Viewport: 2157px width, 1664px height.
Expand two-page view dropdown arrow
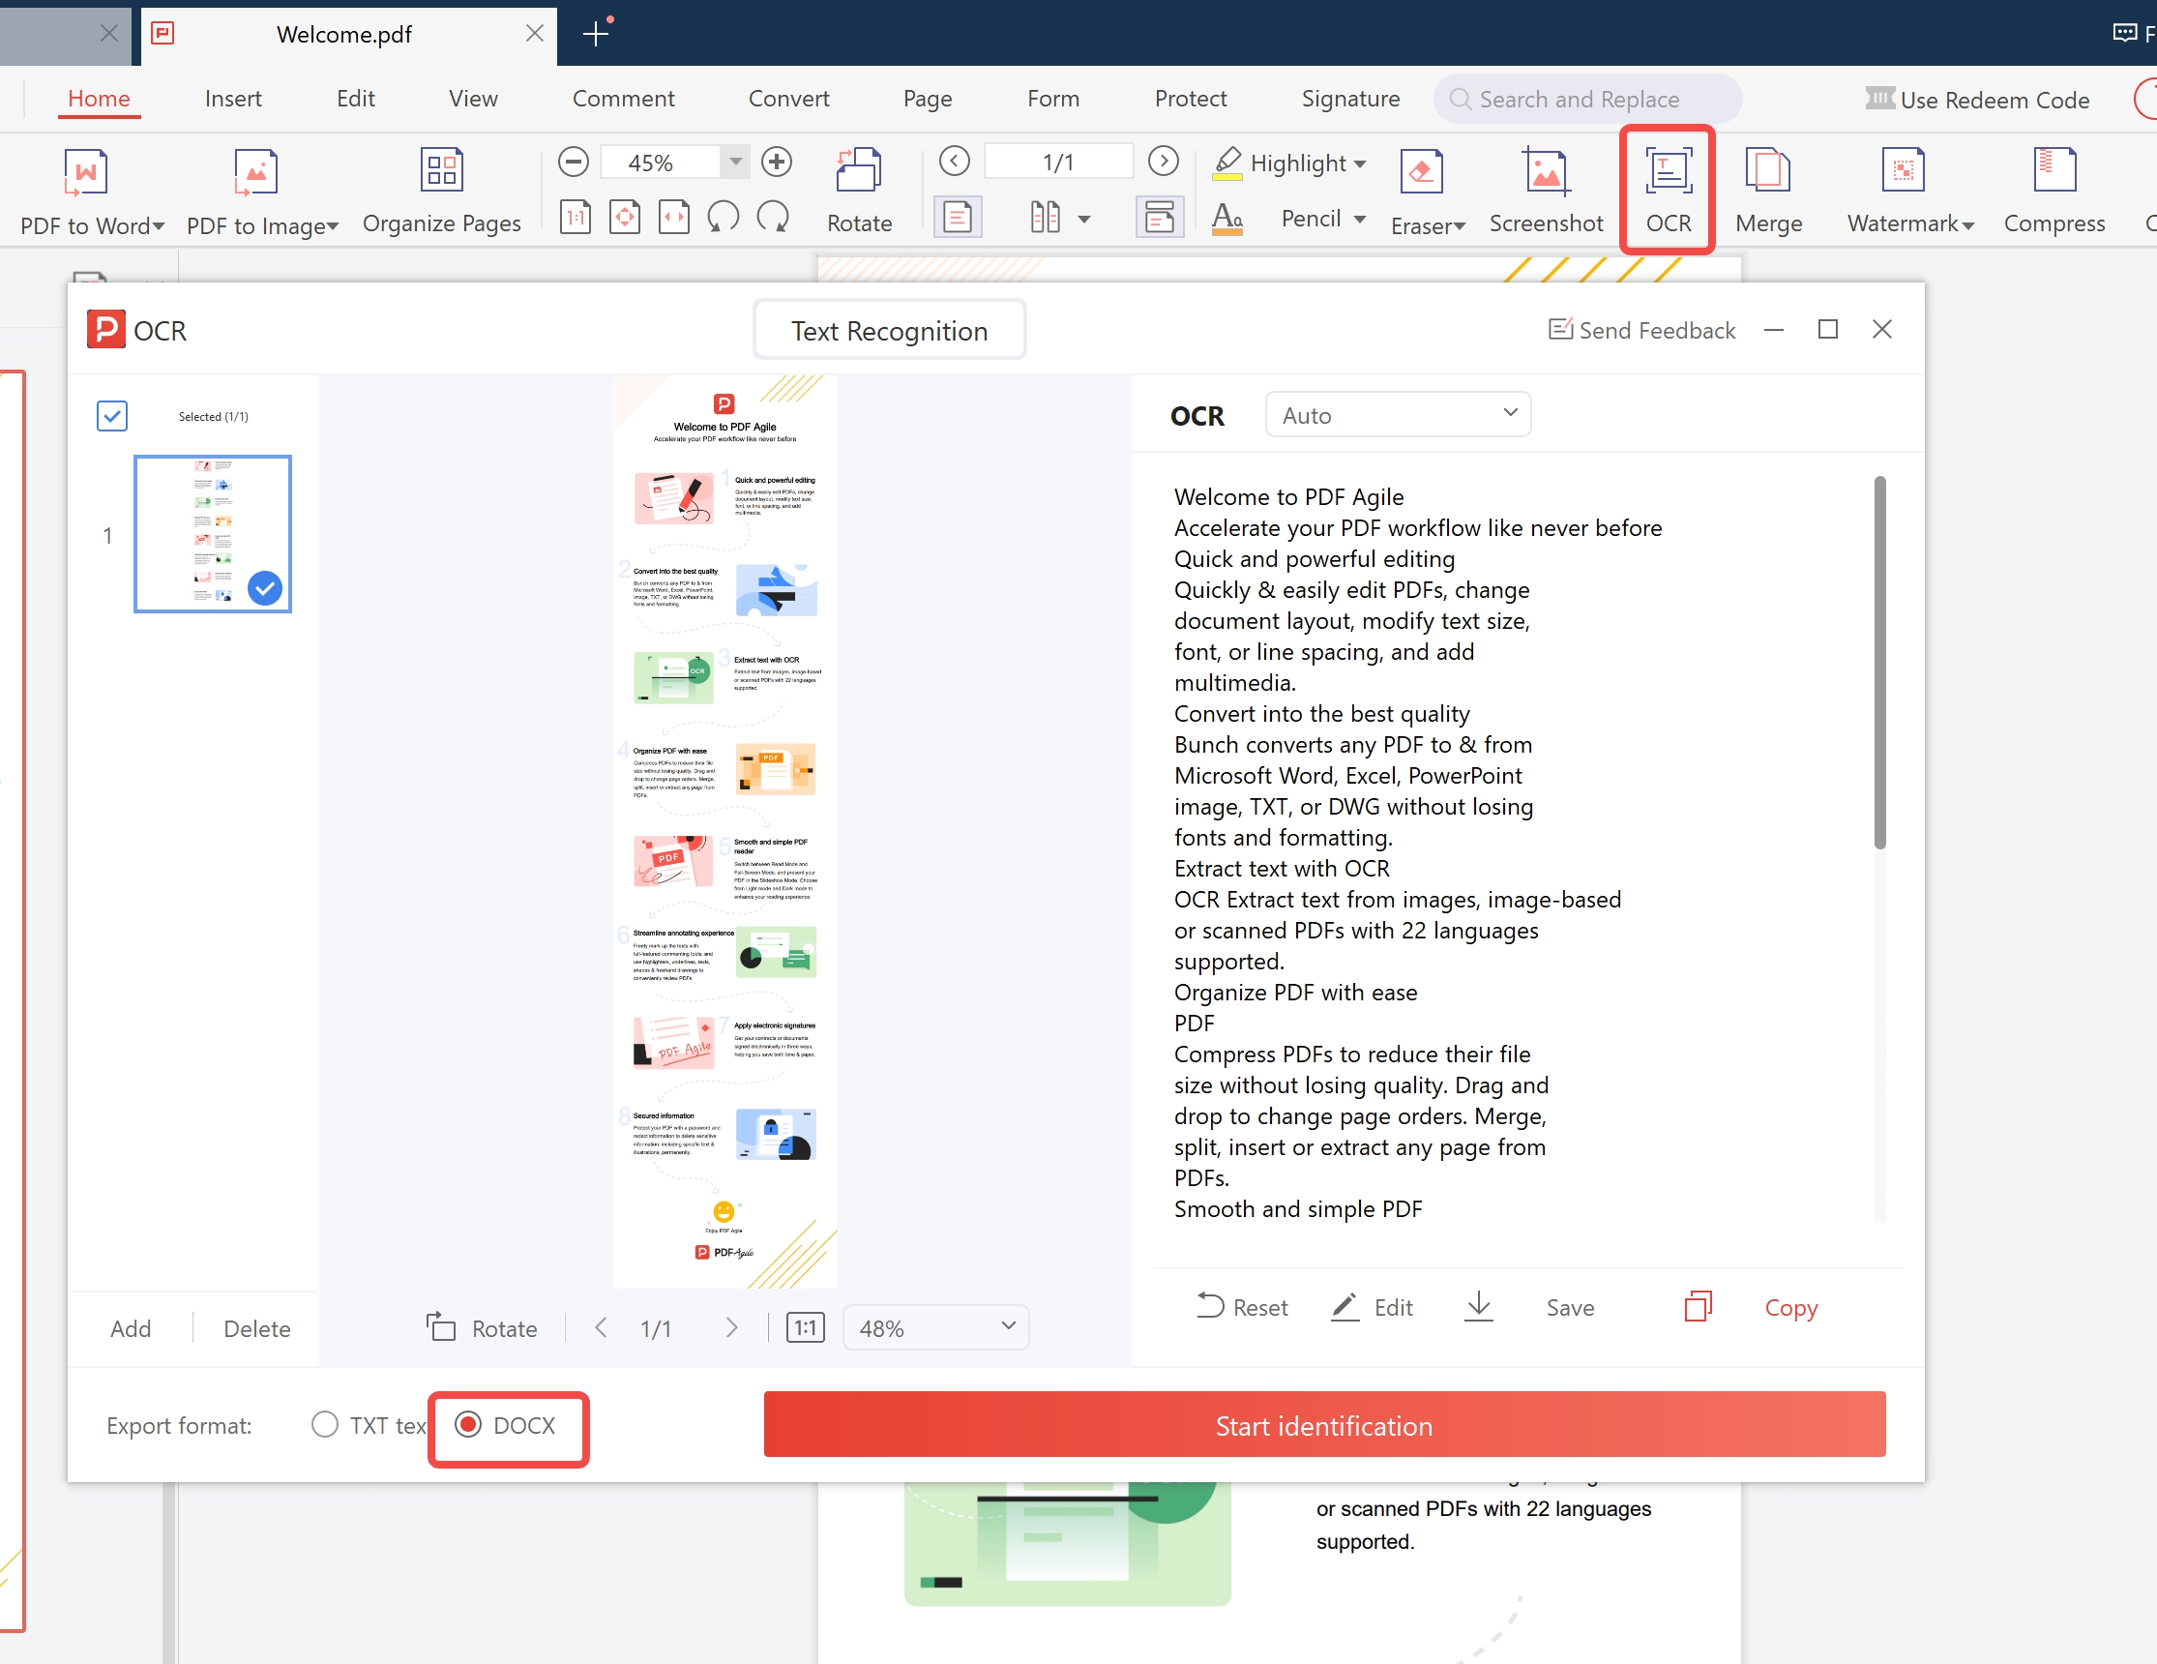(1084, 219)
